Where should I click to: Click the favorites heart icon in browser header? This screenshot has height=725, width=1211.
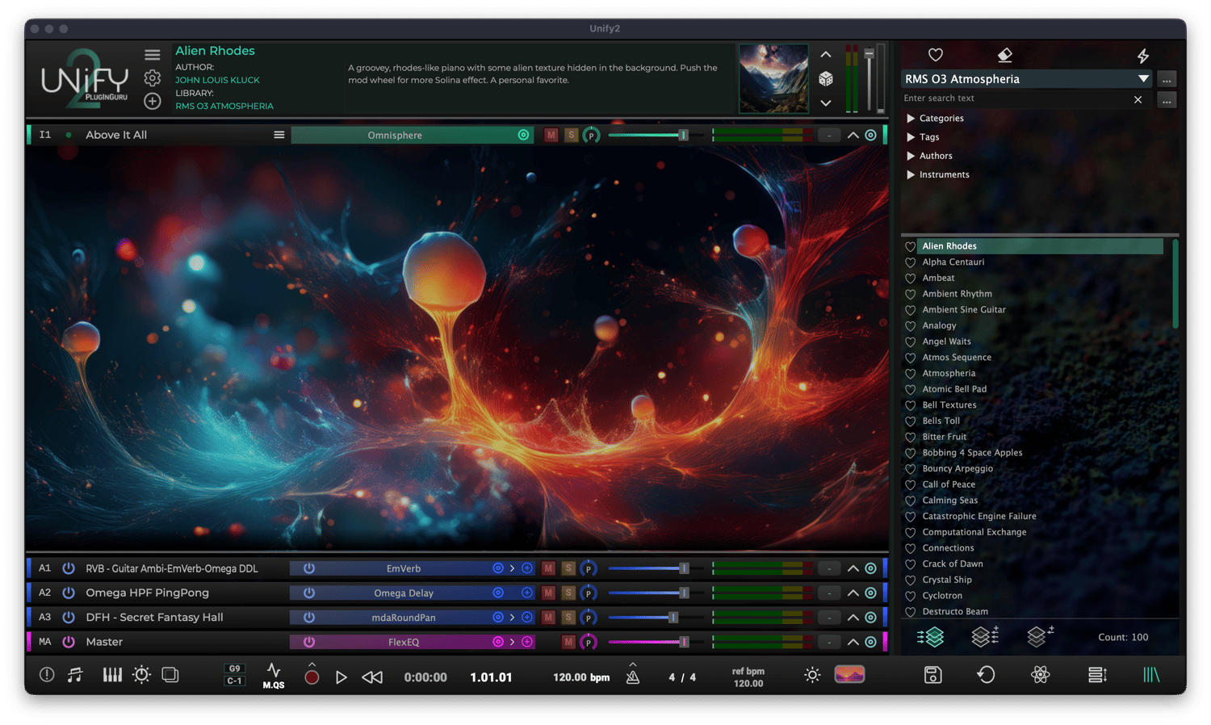point(936,55)
